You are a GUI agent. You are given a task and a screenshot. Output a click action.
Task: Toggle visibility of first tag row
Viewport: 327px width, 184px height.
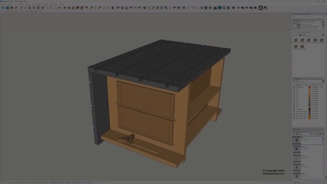pos(294,87)
